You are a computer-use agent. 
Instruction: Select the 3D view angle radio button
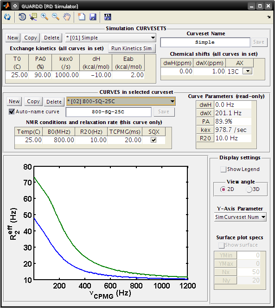point(249,190)
